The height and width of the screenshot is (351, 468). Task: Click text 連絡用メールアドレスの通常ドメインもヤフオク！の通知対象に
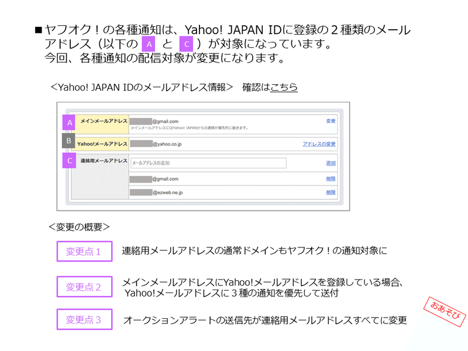click(254, 250)
